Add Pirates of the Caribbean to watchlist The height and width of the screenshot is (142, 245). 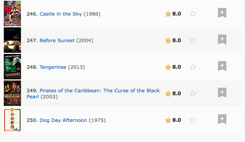click(222, 93)
